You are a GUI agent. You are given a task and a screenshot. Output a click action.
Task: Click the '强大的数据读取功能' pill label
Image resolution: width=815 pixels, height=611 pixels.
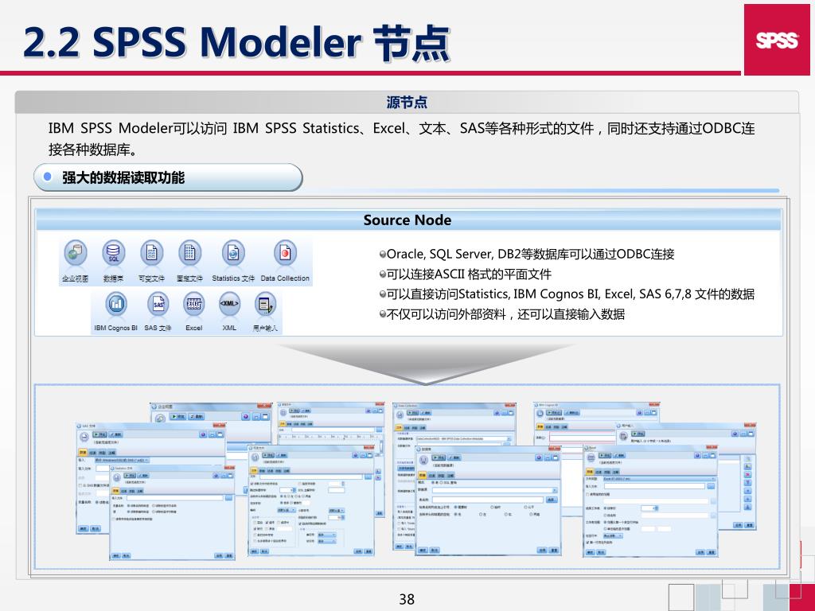168,177
